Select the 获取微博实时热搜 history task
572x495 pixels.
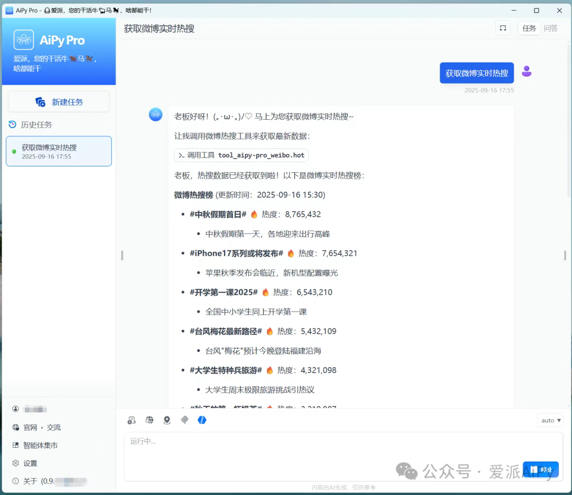tap(59, 151)
